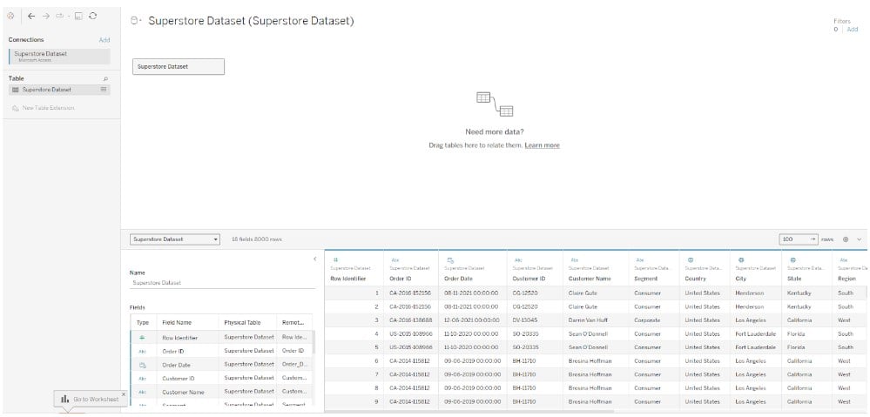
Task: Select Superstore Dataset connection entry
Action: 59,56
